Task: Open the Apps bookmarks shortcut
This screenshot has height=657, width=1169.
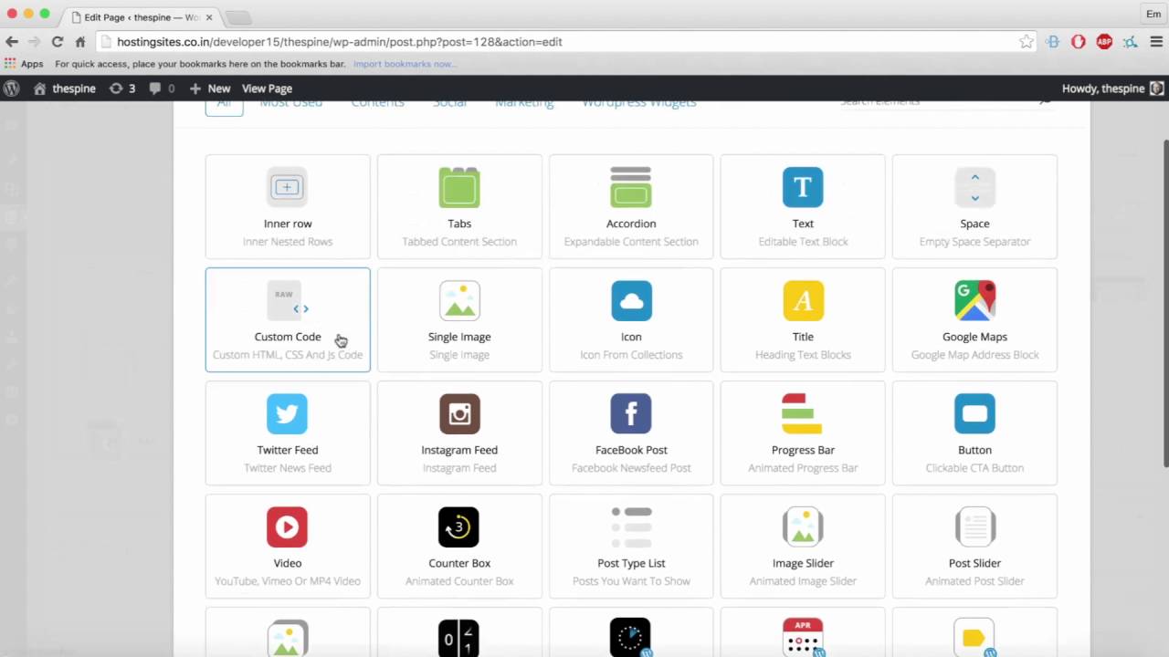Action: [24, 64]
